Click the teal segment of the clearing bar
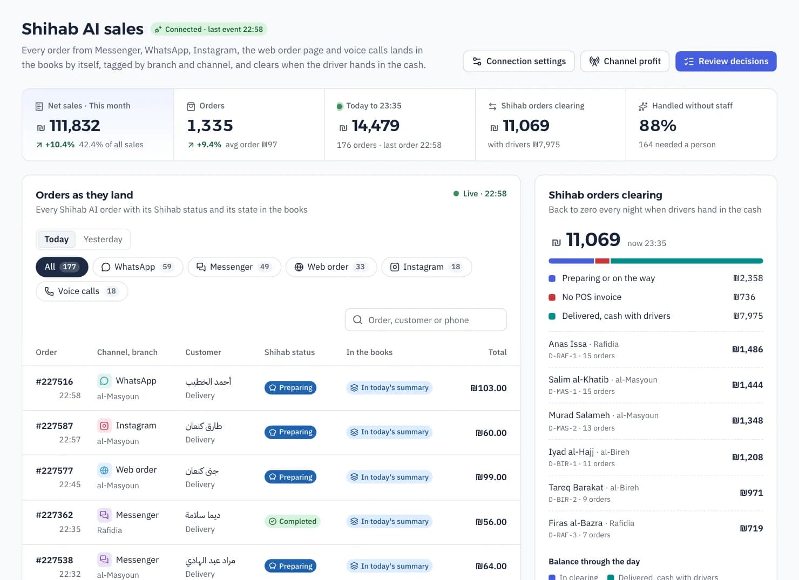Viewport: 799px width, 580px height. 687,261
